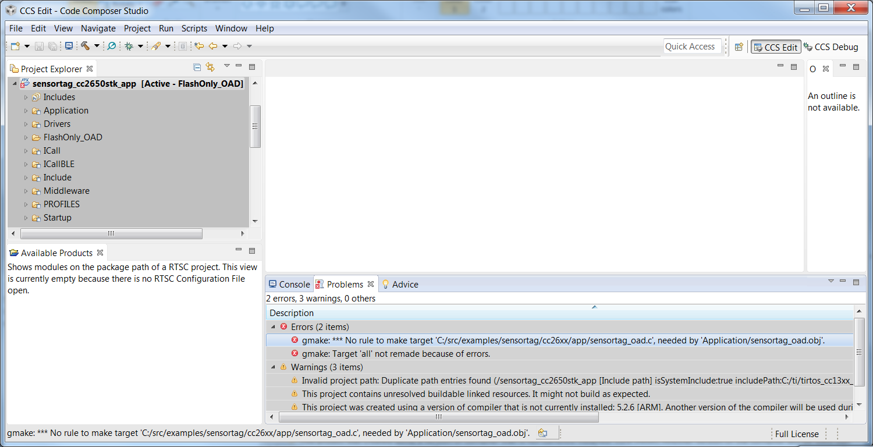This screenshot has height=447, width=873.
Task: Open the Back navigation history dropdown
Action: point(225,47)
